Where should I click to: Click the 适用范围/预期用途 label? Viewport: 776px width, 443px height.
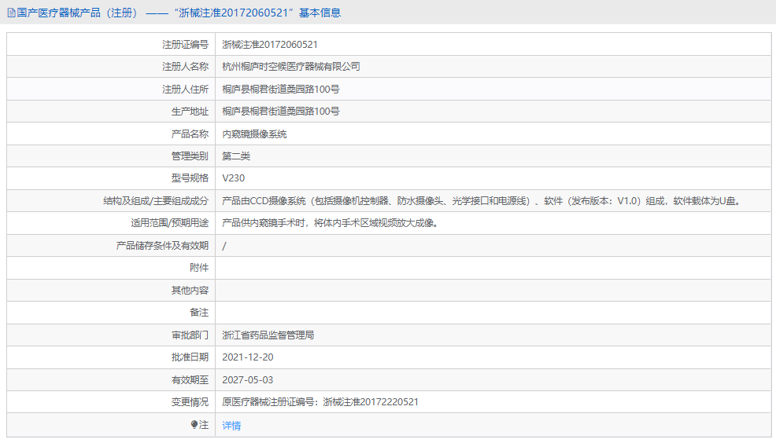click(170, 223)
